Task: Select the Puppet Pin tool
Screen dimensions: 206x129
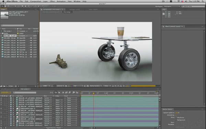Action: [43, 6]
